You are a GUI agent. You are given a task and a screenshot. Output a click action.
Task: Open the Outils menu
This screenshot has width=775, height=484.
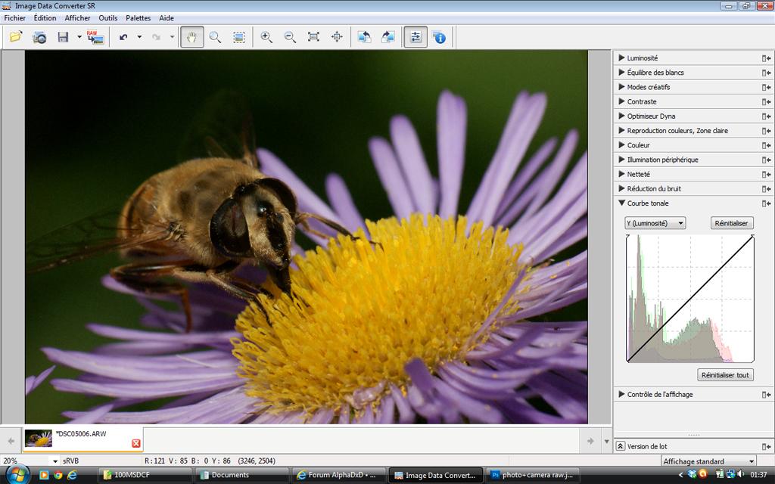tap(107, 18)
